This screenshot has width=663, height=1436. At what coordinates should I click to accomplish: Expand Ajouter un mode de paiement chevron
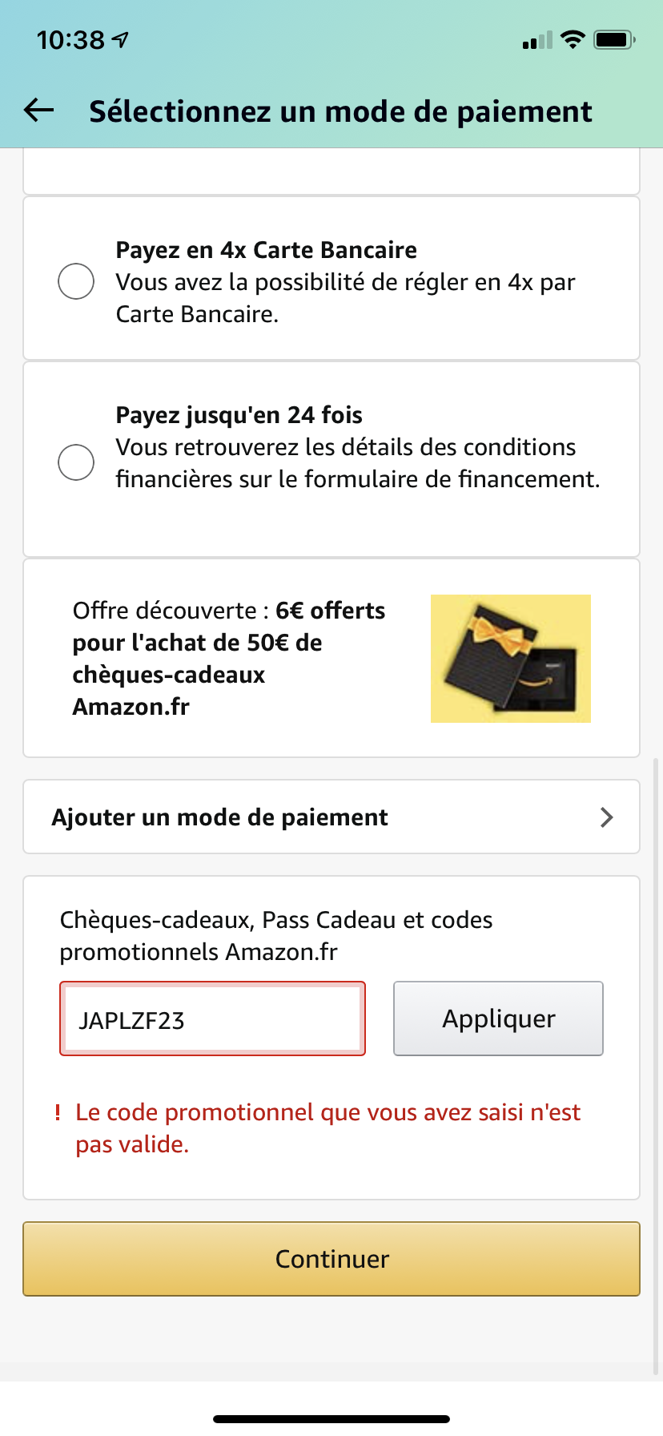606,817
